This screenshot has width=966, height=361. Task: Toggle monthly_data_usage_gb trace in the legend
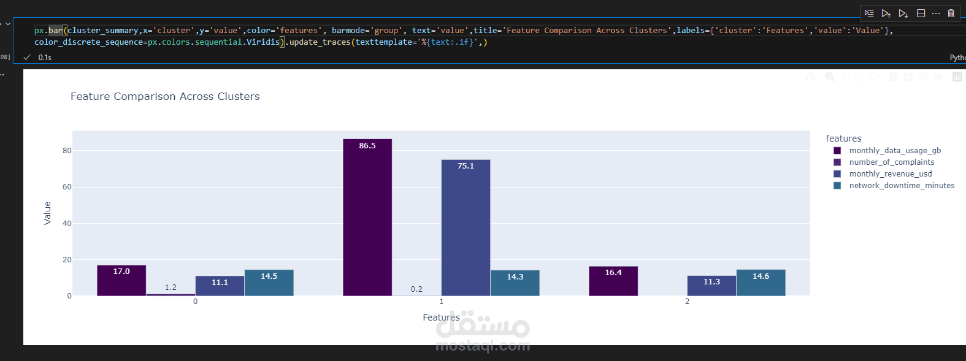[894, 151]
